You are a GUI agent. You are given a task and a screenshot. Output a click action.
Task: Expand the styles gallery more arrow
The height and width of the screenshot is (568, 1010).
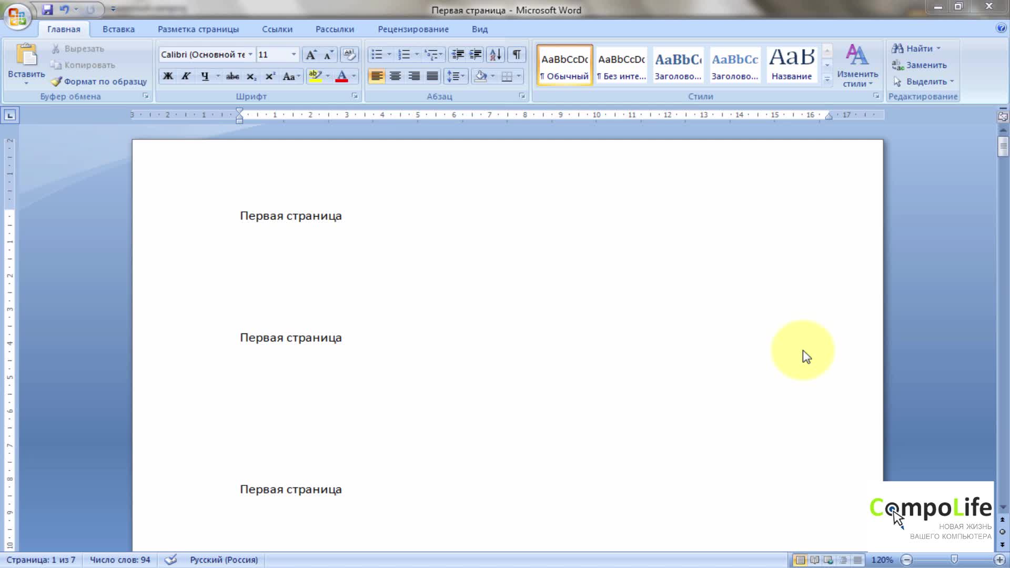827,79
